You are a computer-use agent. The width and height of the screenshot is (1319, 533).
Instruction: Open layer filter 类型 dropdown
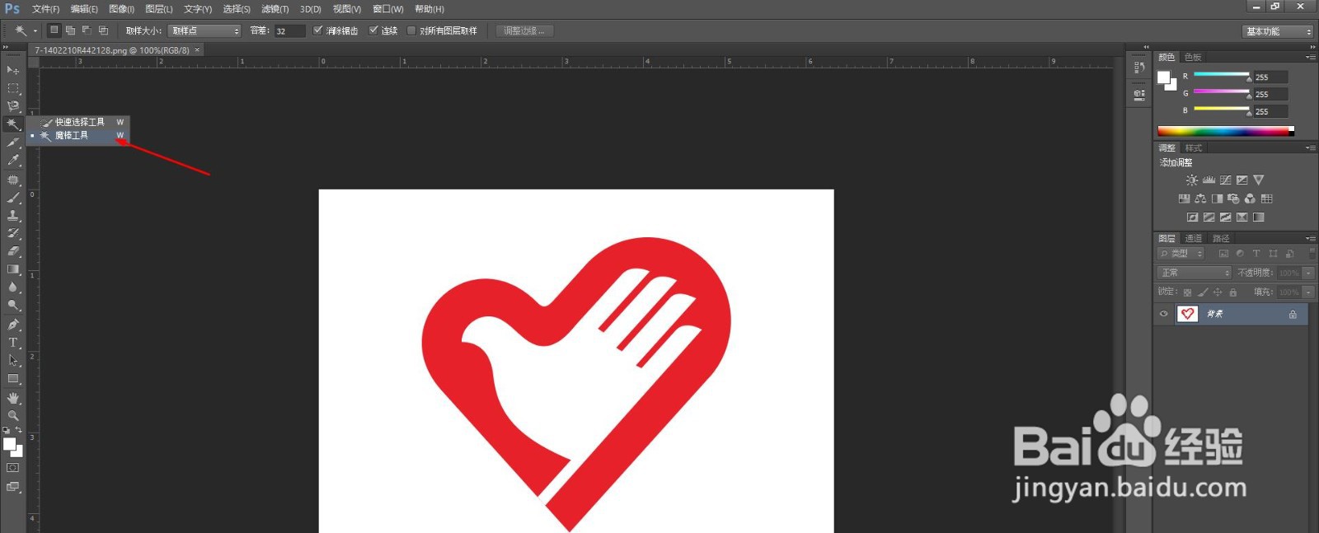pos(1181,254)
